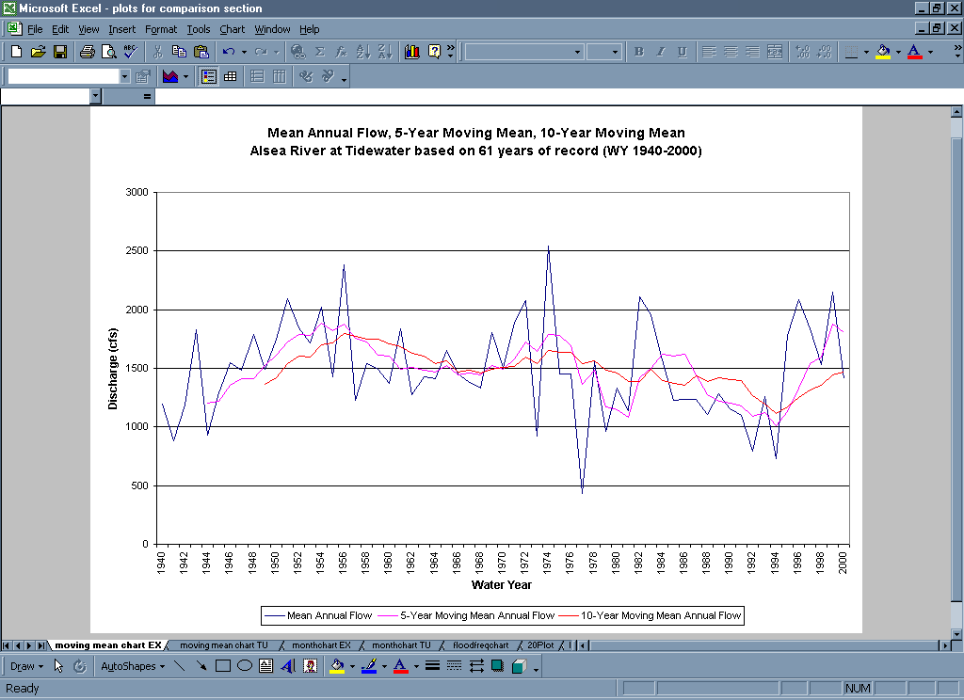Open Print Preview from the toolbar
Screen dimensions: 964x700
(108, 52)
